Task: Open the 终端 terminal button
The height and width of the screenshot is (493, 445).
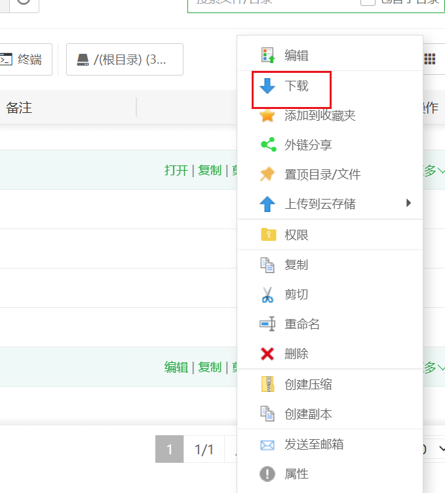Action: [x=21, y=60]
